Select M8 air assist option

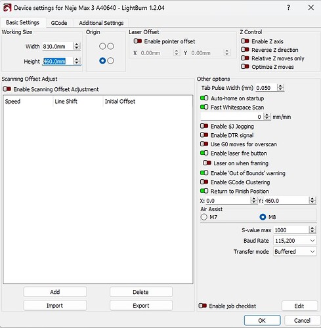[x=263, y=217]
